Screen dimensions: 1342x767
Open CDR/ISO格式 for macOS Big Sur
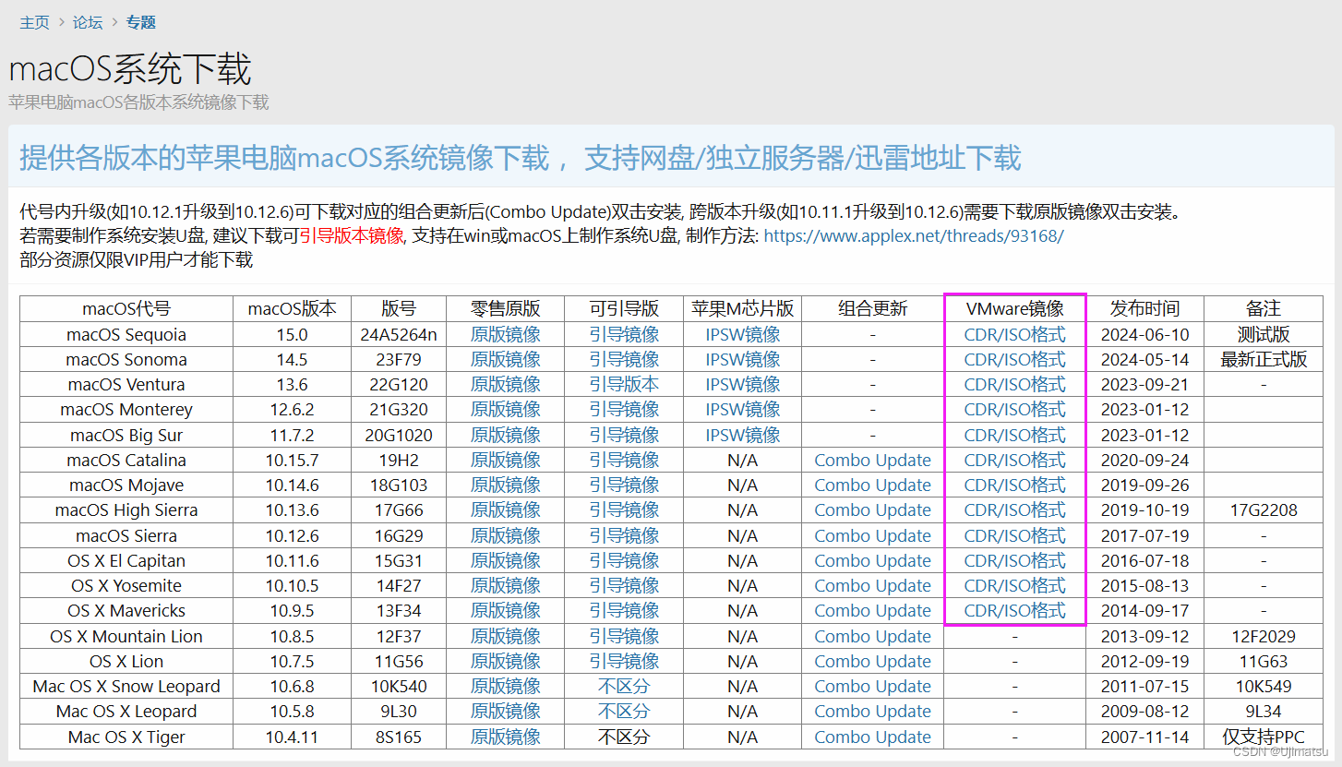[1014, 435]
